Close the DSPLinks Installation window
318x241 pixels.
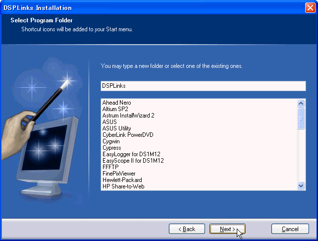click(310, 8)
